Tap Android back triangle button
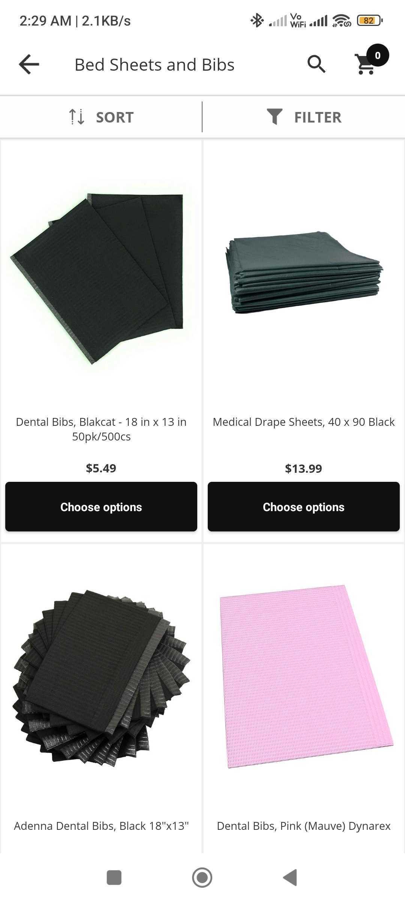The width and height of the screenshot is (405, 902). (x=290, y=878)
